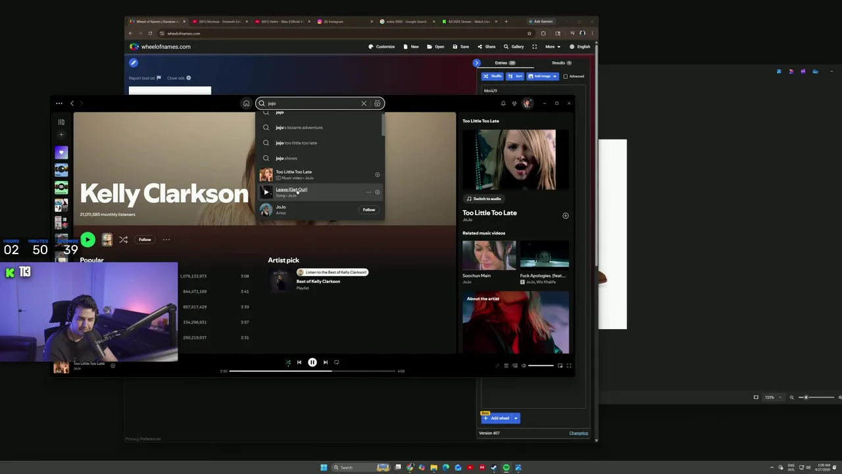This screenshot has height=474, width=842.
Task: Open the Spotify profile avatar menu
Action: coord(527,103)
